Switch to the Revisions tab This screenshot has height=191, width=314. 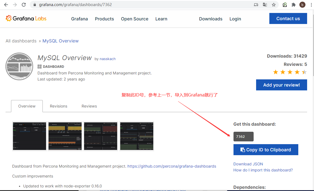pos(58,106)
